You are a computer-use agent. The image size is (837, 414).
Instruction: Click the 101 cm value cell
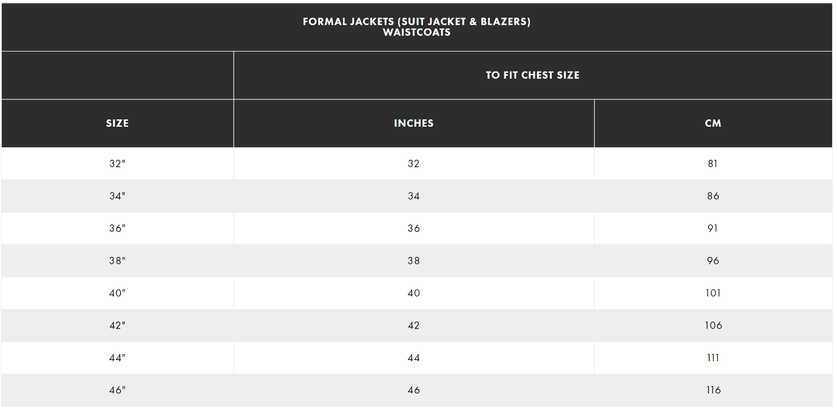[x=713, y=293]
